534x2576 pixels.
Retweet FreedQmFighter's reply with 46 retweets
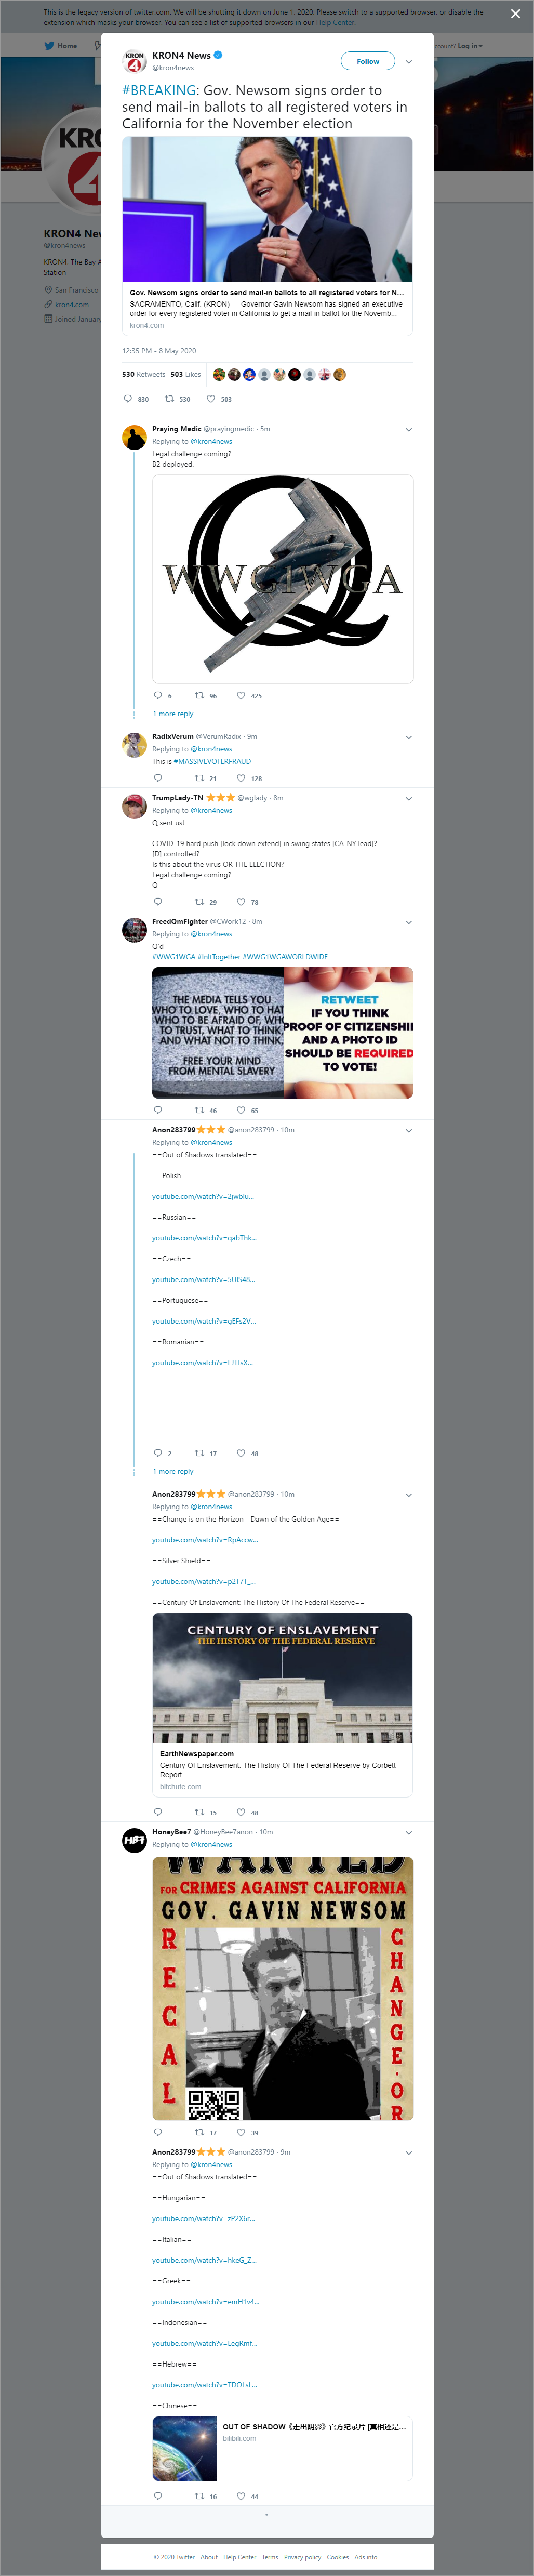click(199, 1109)
